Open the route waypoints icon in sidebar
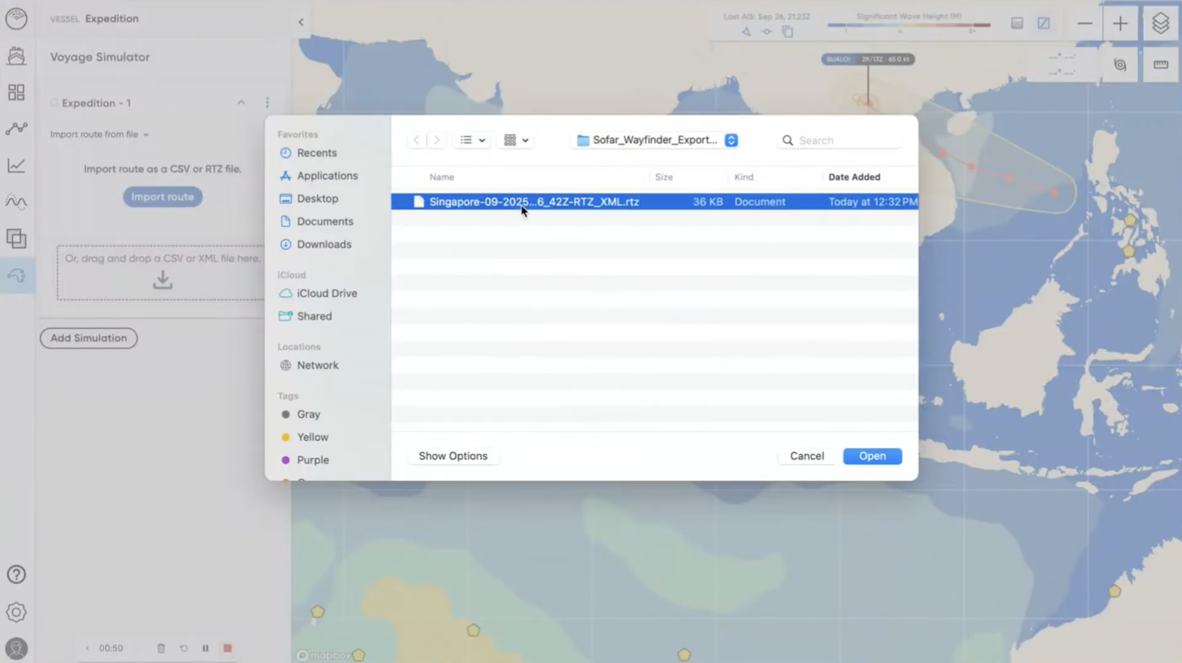The image size is (1182, 663). coord(16,128)
